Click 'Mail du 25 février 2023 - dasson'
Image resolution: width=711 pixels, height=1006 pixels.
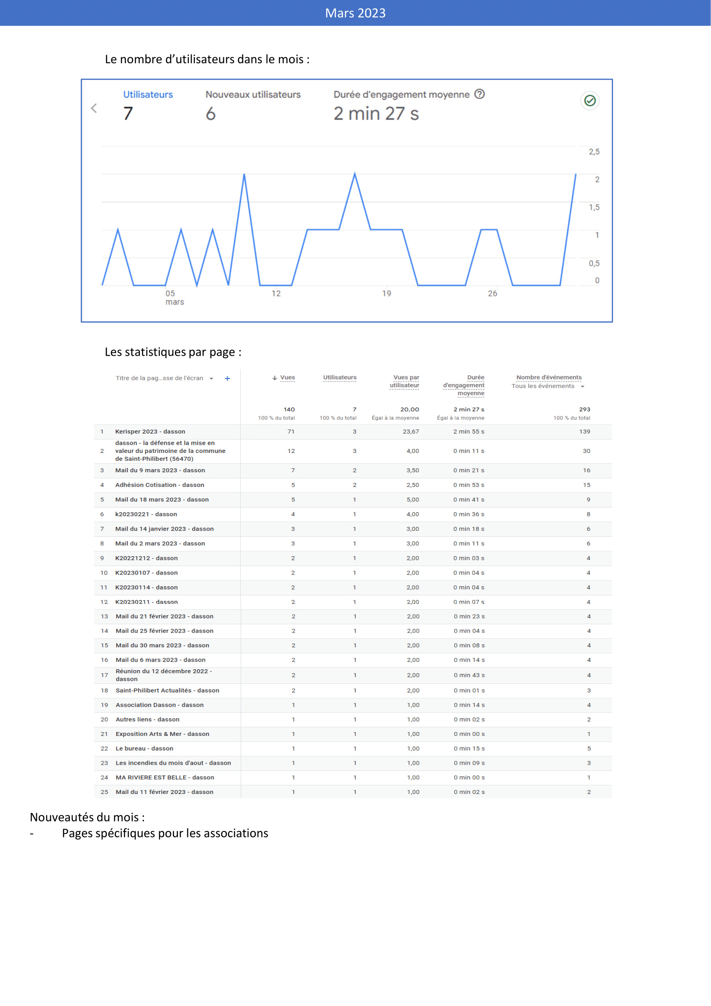tap(165, 631)
